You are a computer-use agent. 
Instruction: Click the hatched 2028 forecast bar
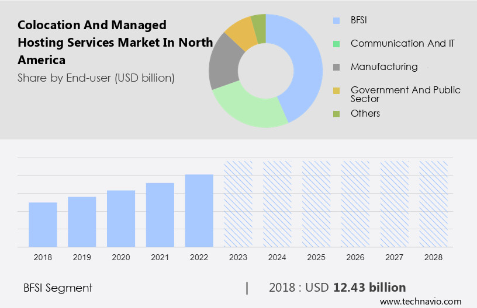click(x=434, y=204)
